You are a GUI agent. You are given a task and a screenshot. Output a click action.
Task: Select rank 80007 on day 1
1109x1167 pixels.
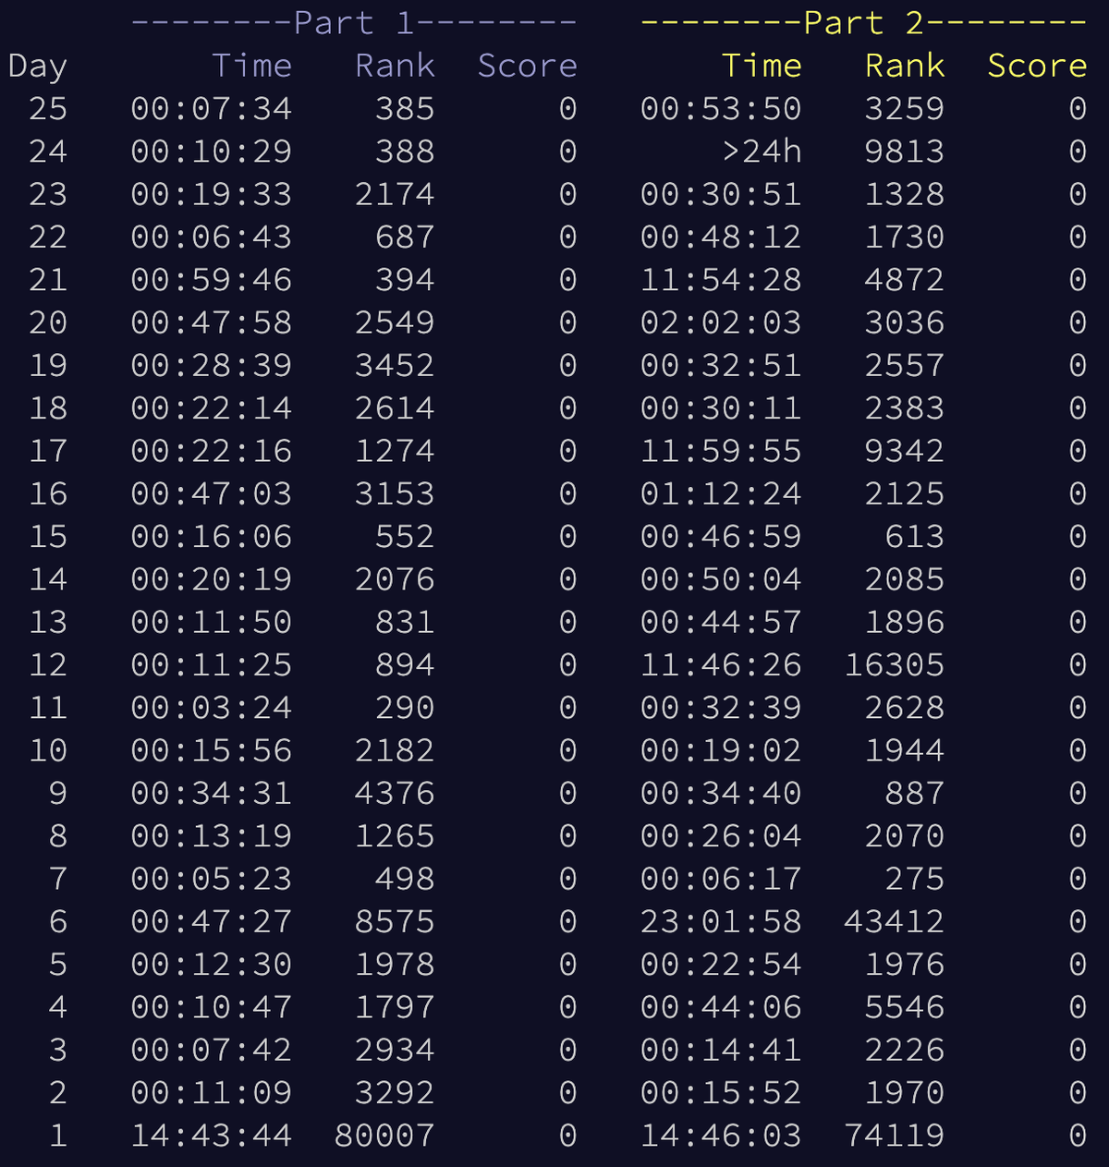coord(386,1135)
